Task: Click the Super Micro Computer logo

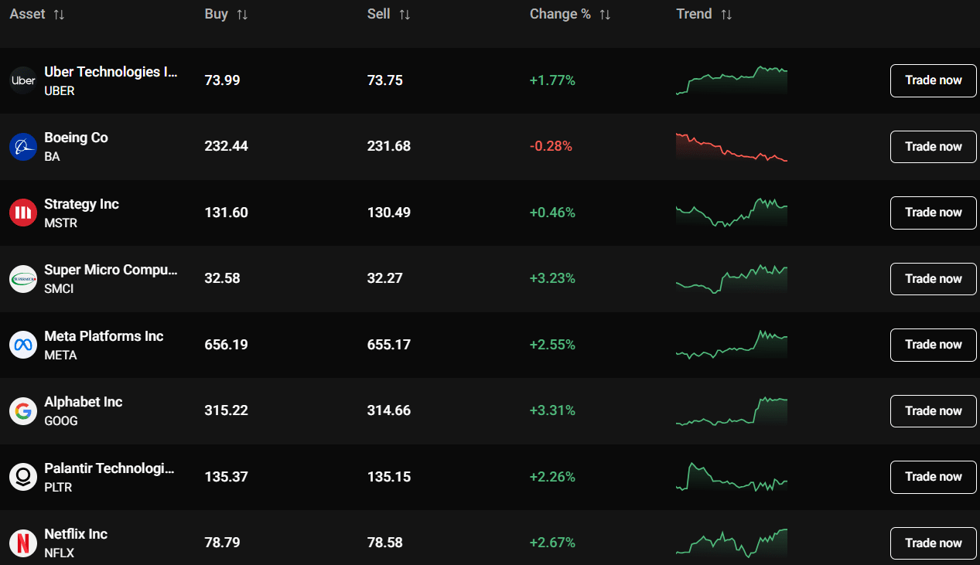Action: (23, 279)
